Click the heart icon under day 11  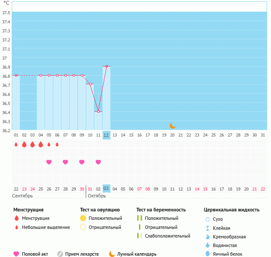pyautogui.click(x=98, y=162)
